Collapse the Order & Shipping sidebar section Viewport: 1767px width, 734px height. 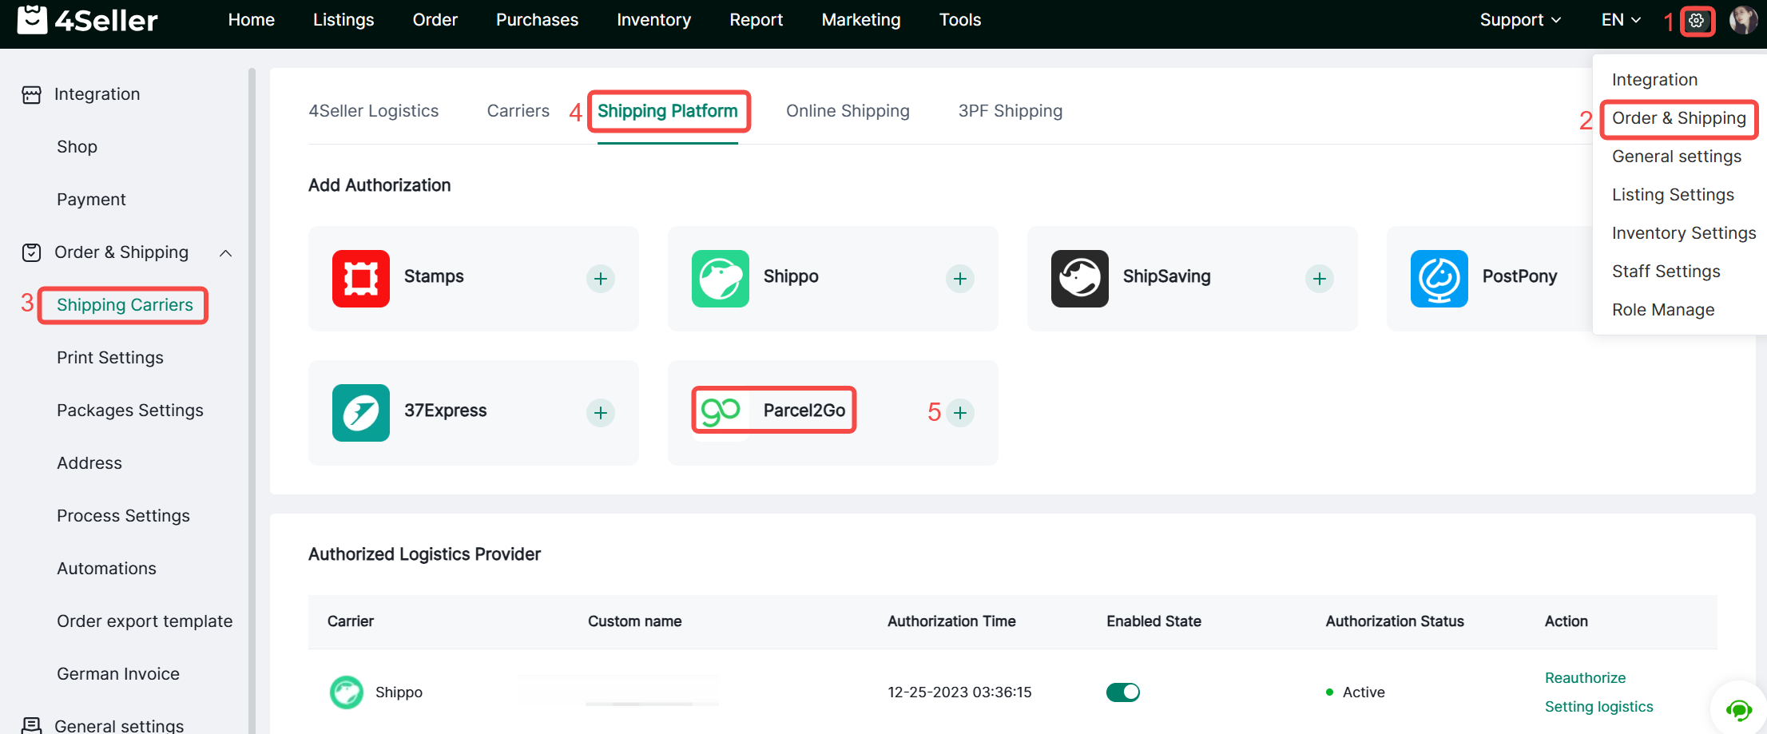tap(226, 253)
